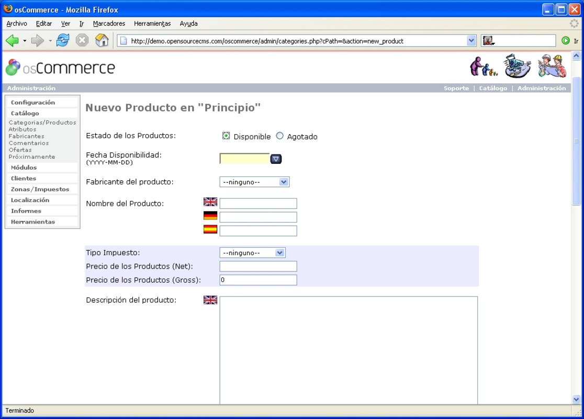The width and height of the screenshot is (584, 419).
Task: Open the Herramientas sidebar section
Action: (42, 222)
